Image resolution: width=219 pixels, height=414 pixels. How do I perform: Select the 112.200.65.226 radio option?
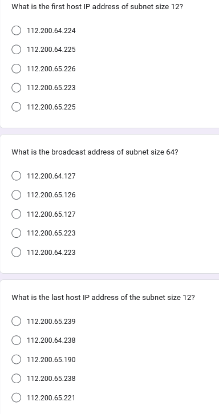[x=17, y=68]
